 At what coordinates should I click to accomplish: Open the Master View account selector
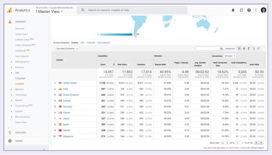click(x=49, y=12)
